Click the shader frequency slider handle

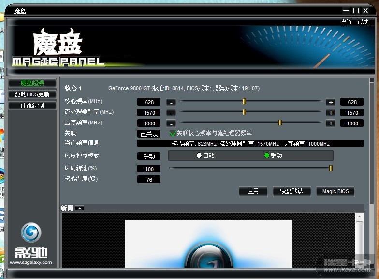(244, 112)
